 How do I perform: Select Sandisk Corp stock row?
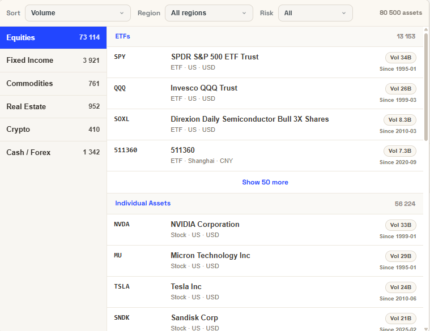pos(265,320)
